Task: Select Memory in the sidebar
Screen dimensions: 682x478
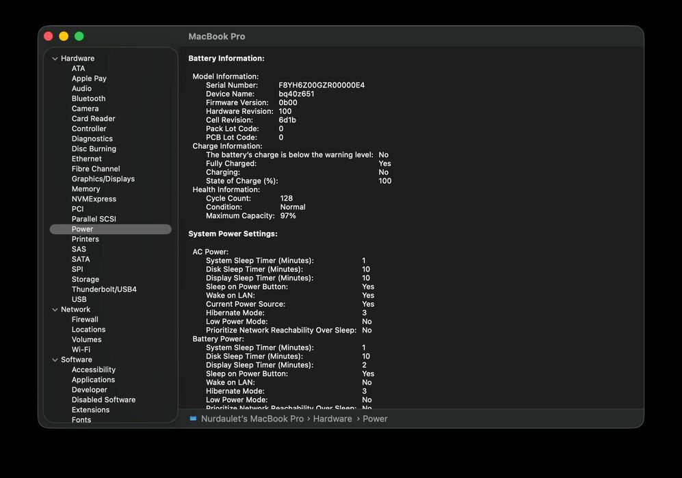Action: tap(86, 189)
